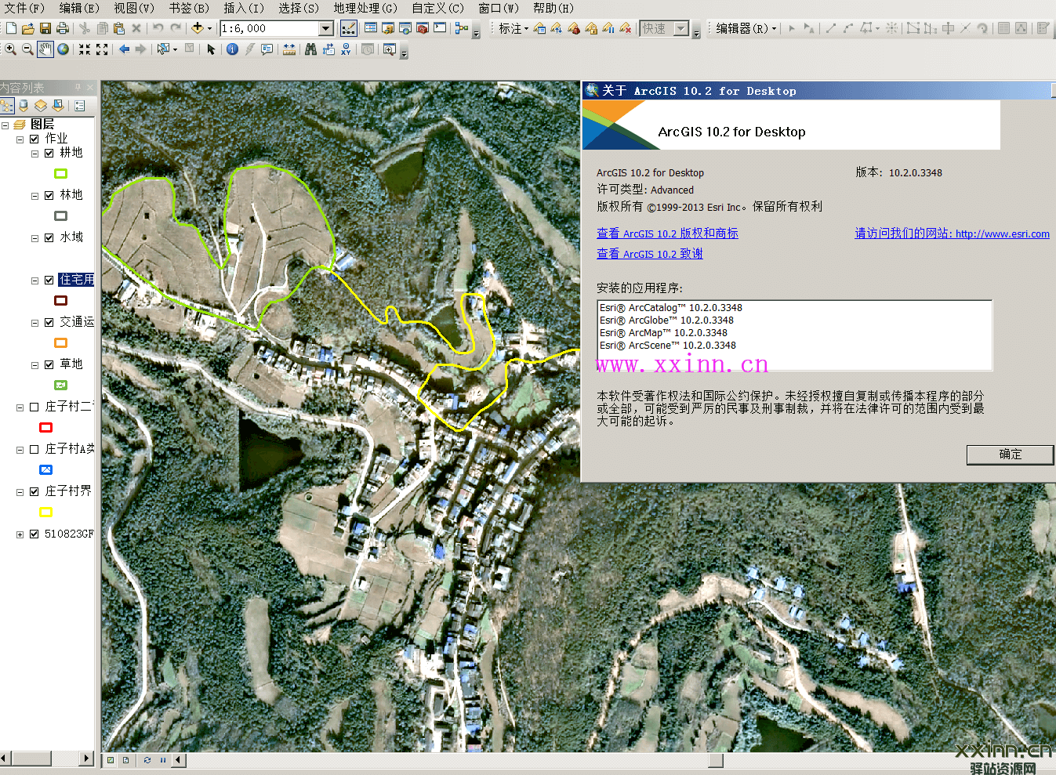Create a new map document

11,28
